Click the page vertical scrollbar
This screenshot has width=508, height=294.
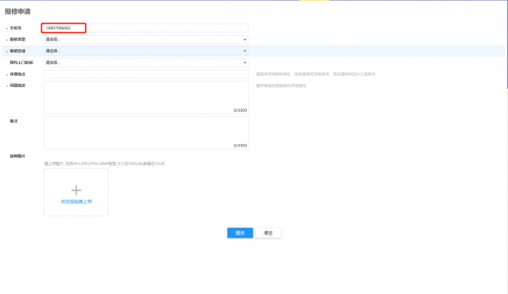[507, 44]
